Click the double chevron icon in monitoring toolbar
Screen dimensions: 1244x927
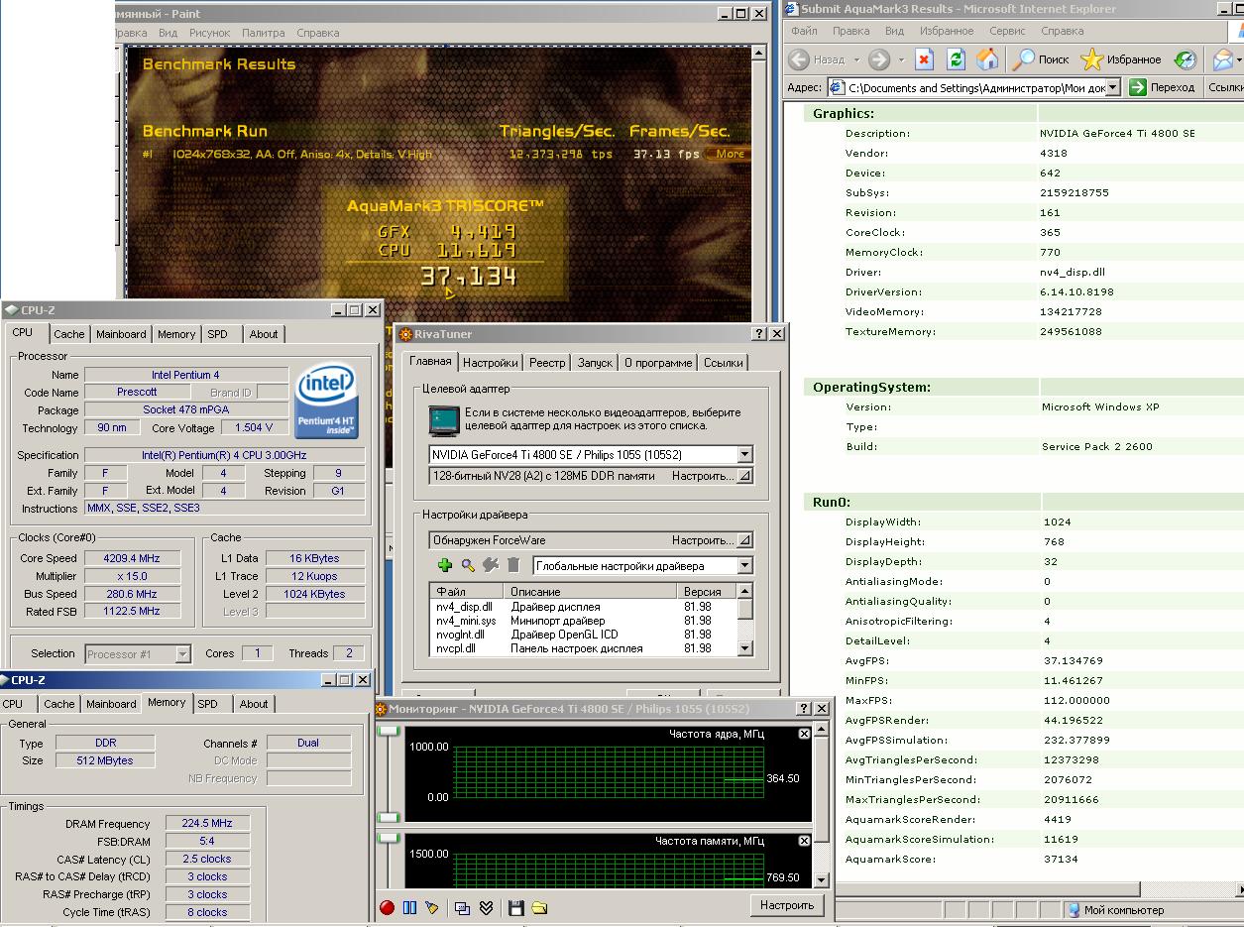pyautogui.click(x=486, y=907)
